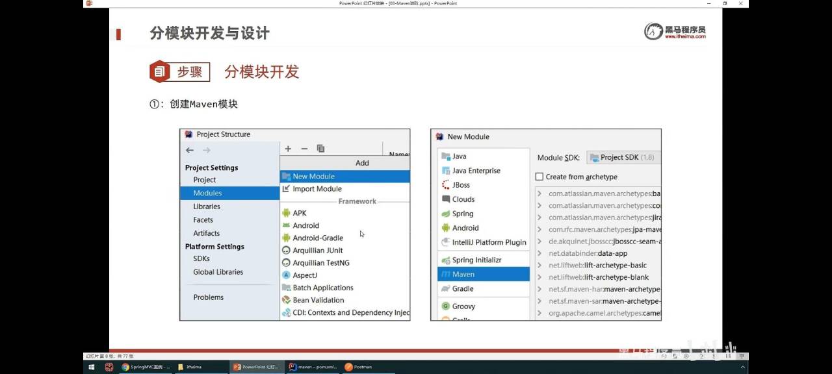Click the 步骤 step badge
The height and width of the screenshot is (374, 832).
(180, 71)
